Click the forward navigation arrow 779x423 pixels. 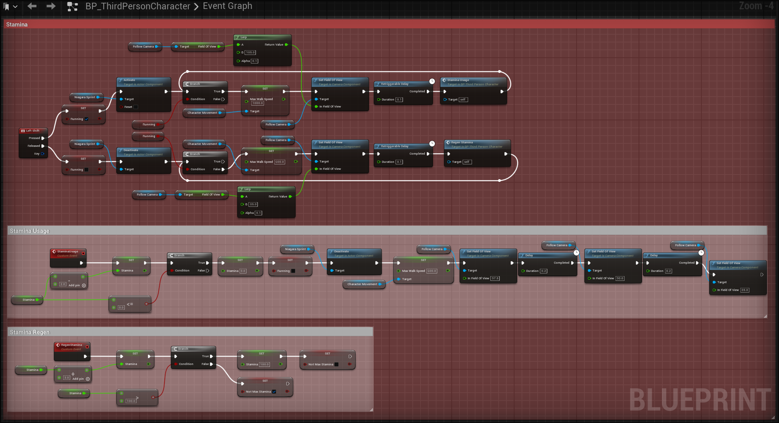(x=51, y=6)
